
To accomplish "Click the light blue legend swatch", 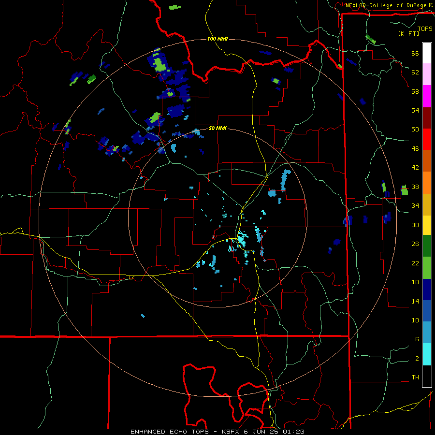I will (427, 333).
